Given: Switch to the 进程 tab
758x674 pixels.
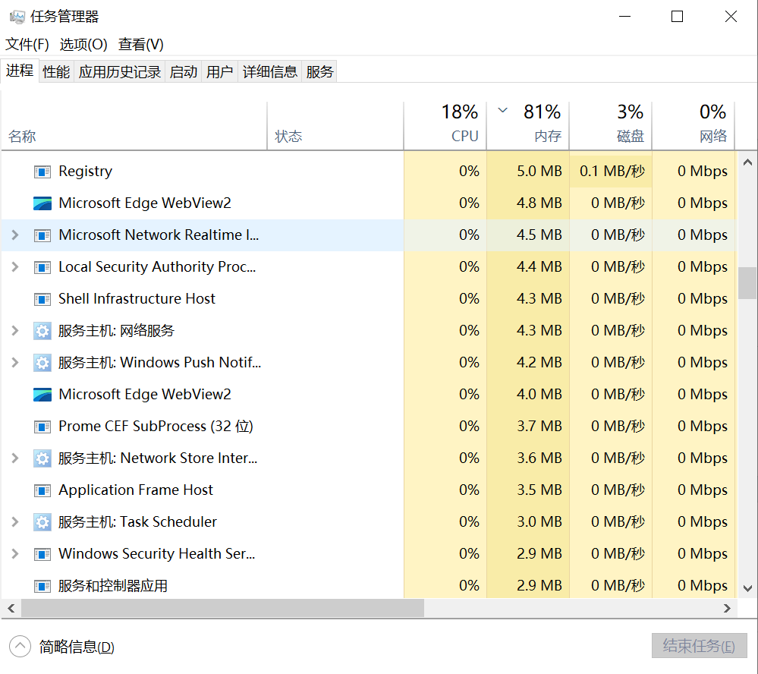Looking at the screenshot, I should point(19,71).
